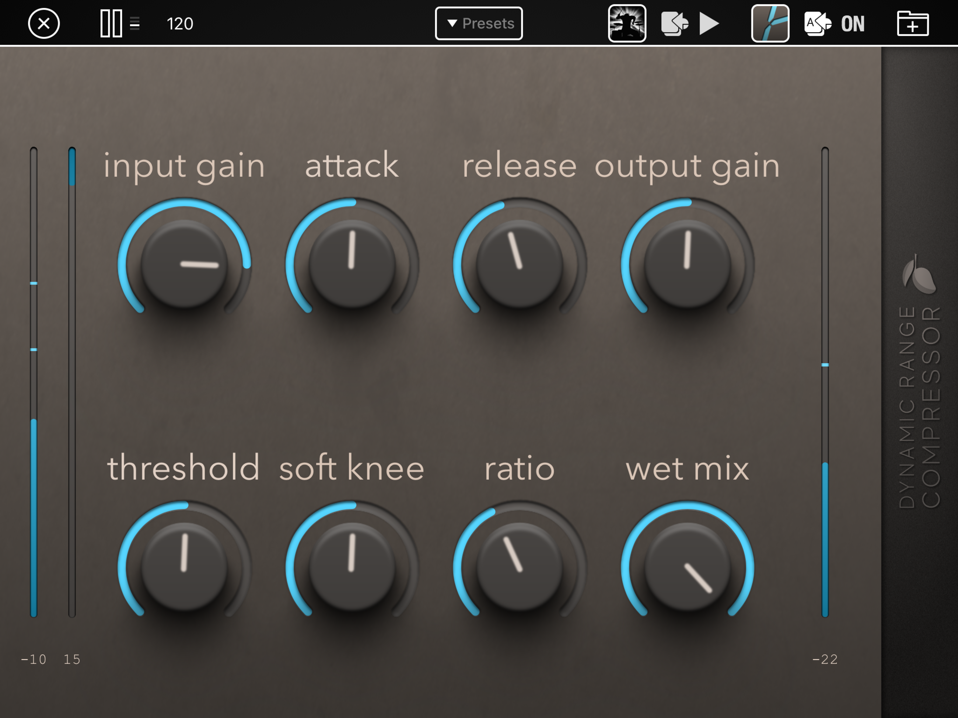Close the plugin with the X button
Image resolution: width=958 pixels, height=718 pixels.
click(44, 23)
